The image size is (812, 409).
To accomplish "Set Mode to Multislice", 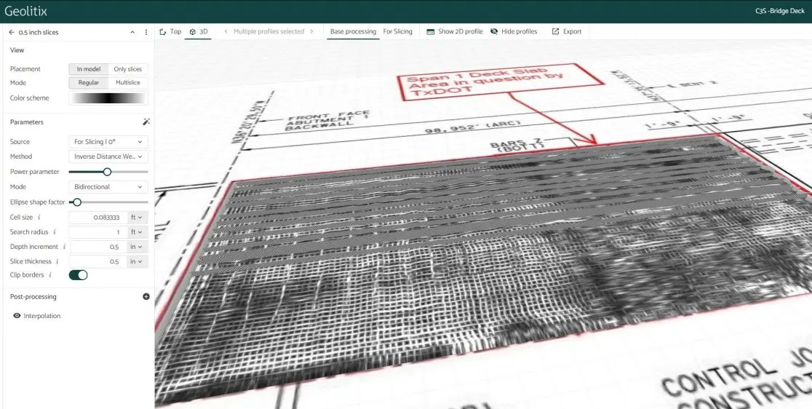I will 128,83.
